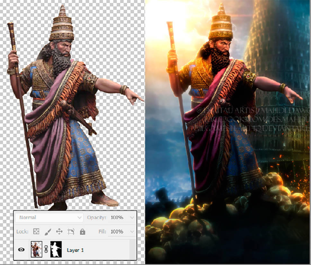
Task: Lock all layer properties via the padlock icon
Action: point(83,232)
